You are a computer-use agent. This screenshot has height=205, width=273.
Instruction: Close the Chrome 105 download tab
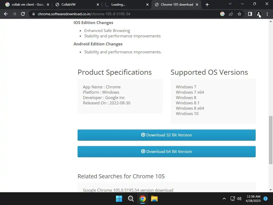197,5
